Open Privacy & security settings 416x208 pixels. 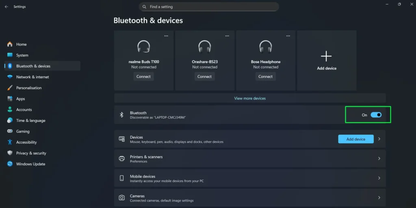click(x=42, y=153)
